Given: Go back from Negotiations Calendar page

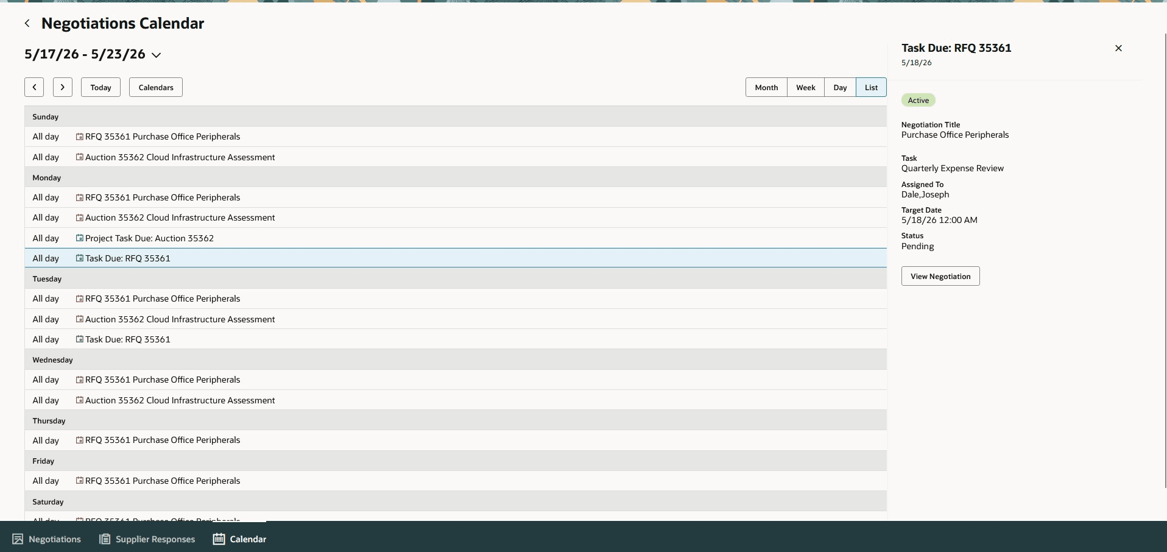Looking at the screenshot, I should point(27,23).
